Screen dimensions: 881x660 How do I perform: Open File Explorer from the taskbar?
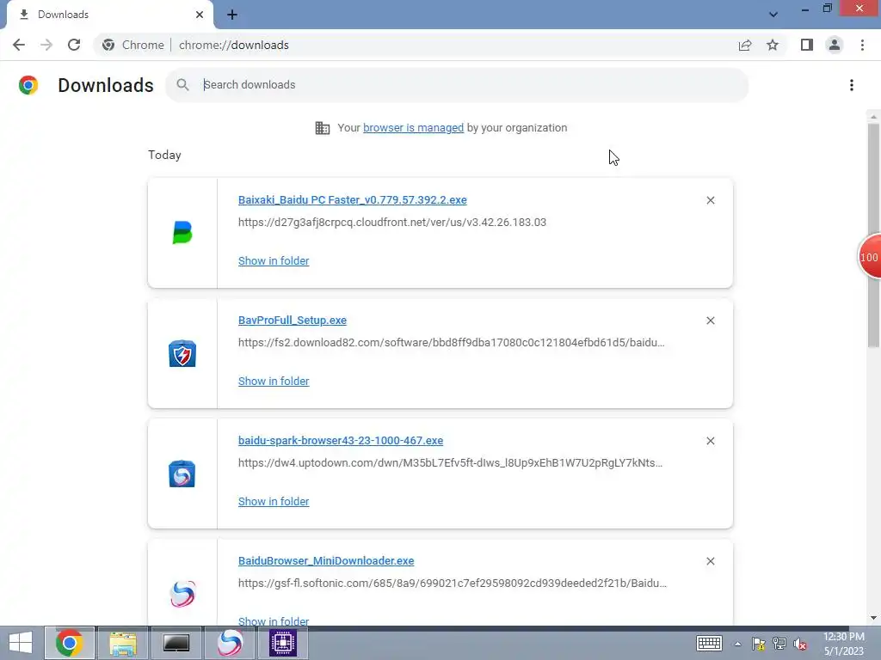pos(123,643)
